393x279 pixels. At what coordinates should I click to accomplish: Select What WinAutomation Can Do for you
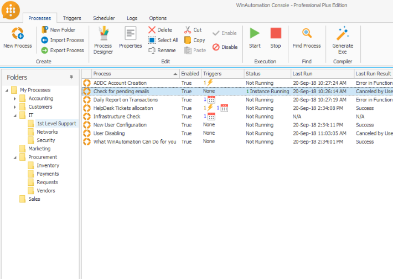point(135,141)
